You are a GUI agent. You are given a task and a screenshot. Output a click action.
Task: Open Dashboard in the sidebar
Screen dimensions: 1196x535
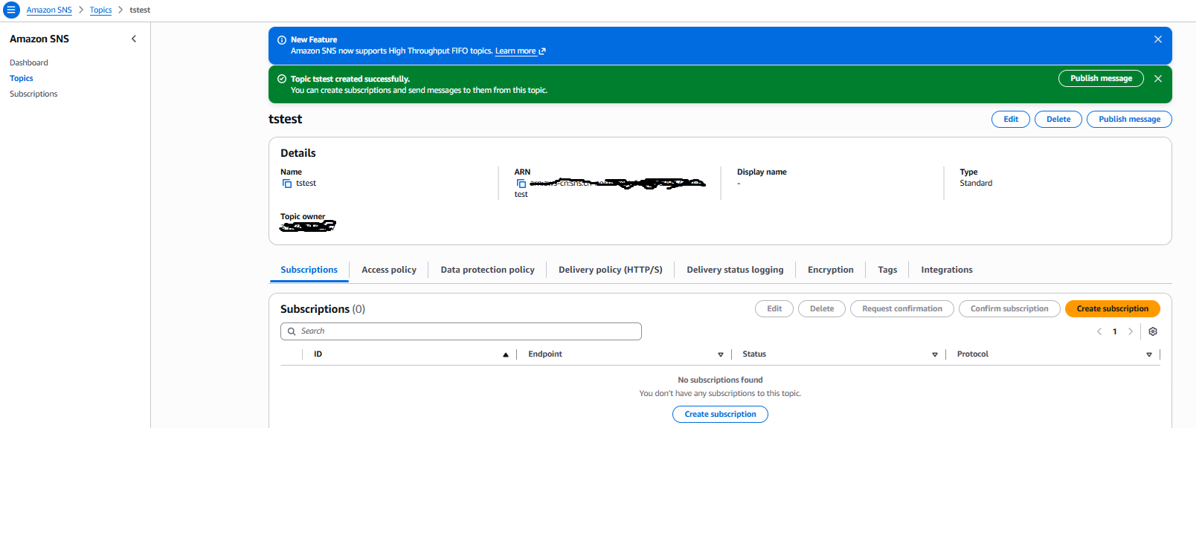29,63
